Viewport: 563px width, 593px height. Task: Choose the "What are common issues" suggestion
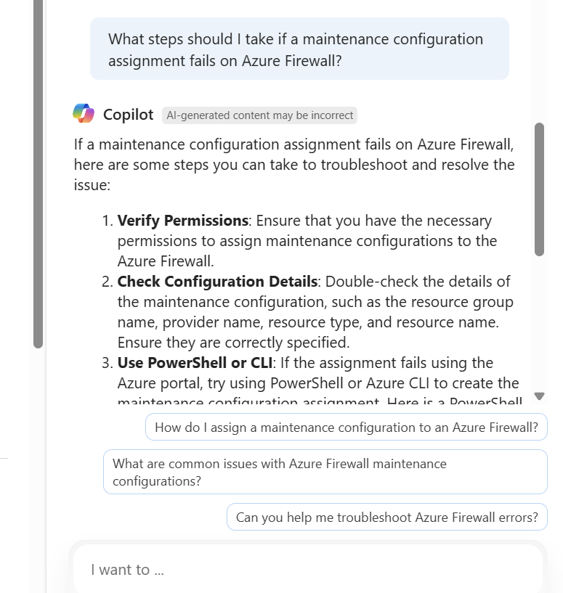325,472
